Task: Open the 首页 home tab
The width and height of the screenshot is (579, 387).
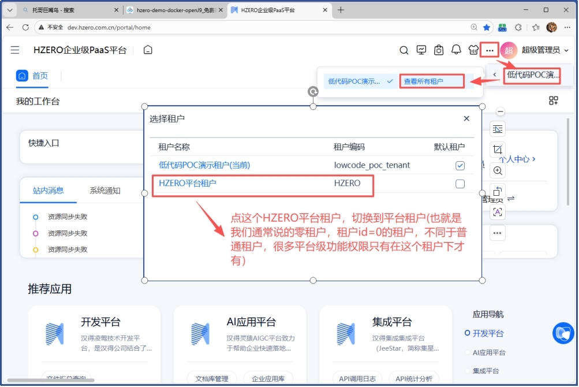Action: tap(33, 76)
